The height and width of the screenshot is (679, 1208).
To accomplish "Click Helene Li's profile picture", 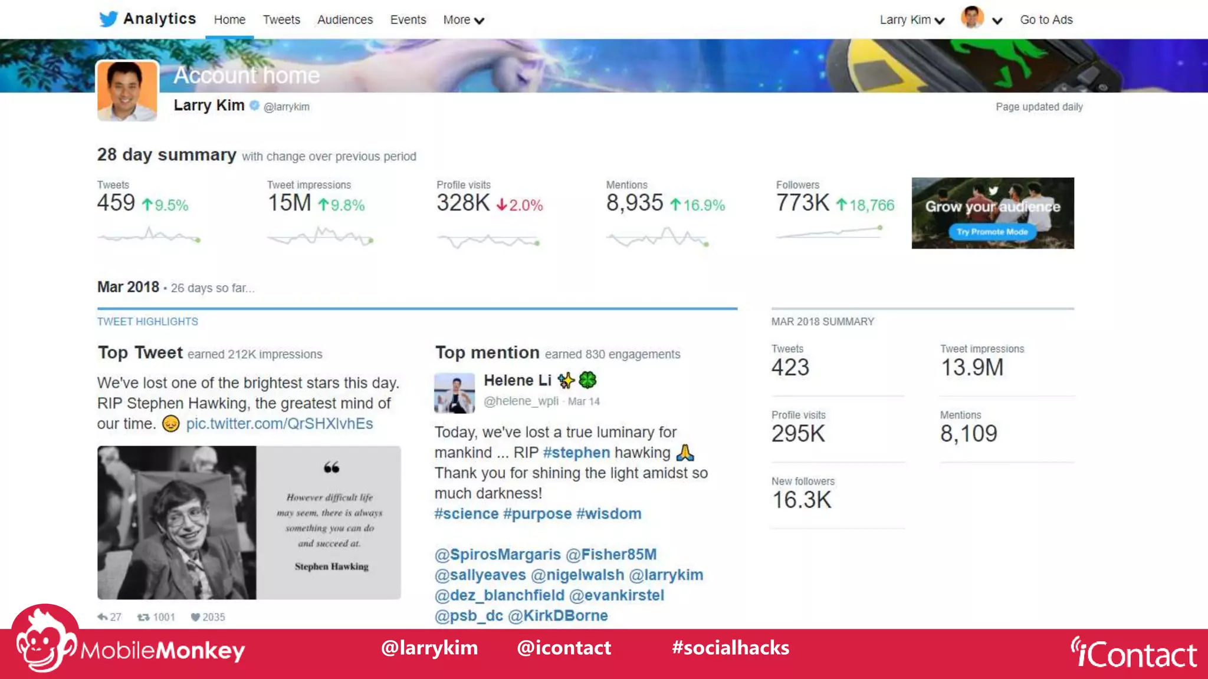I will pyautogui.click(x=454, y=393).
